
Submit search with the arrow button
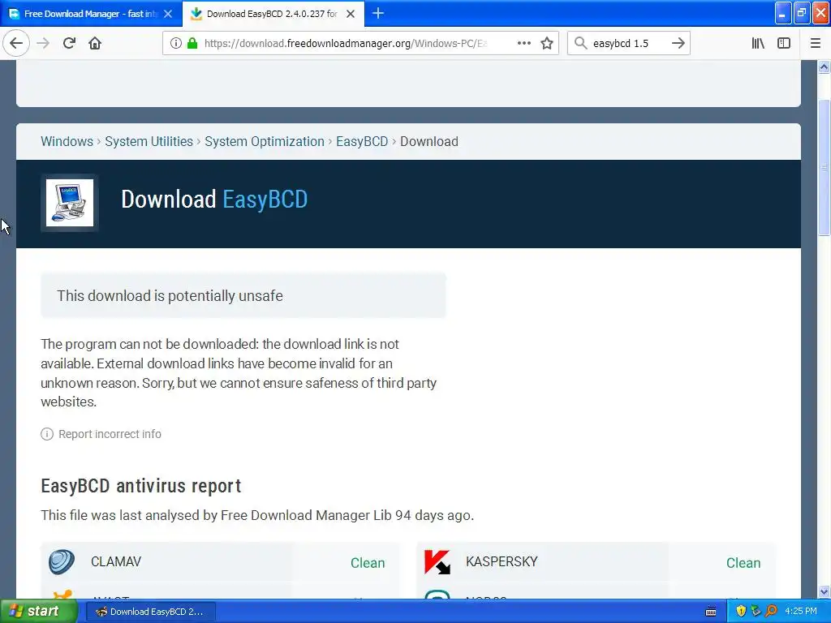pyautogui.click(x=678, y=43)
